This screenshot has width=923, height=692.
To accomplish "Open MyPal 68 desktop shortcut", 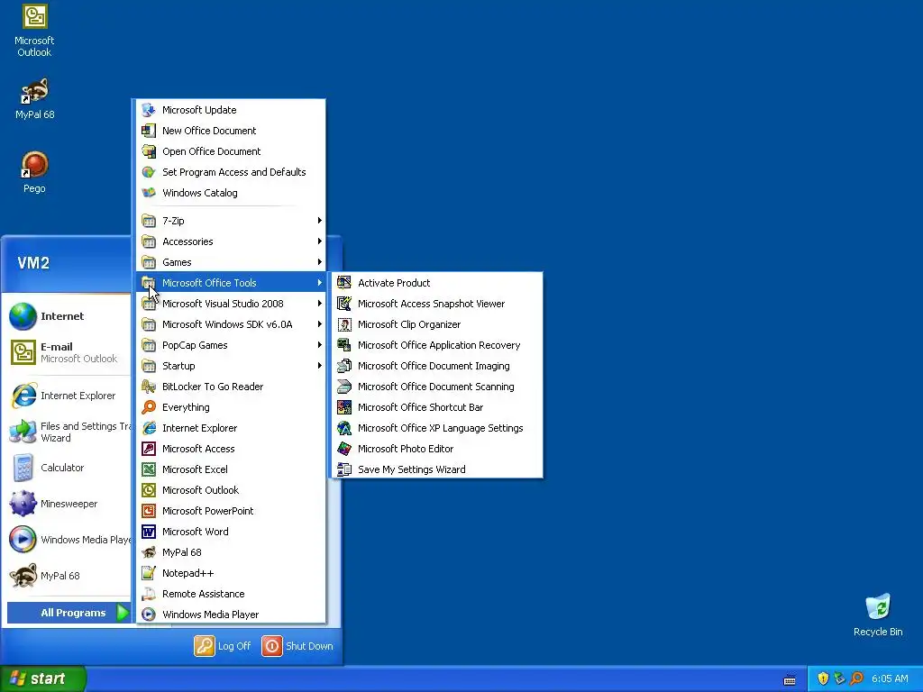I will click(x=34, y=99).
